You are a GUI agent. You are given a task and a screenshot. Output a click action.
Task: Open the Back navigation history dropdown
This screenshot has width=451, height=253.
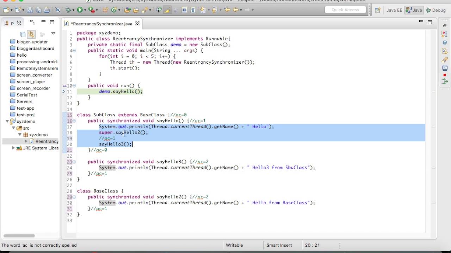tap(241, 10)
